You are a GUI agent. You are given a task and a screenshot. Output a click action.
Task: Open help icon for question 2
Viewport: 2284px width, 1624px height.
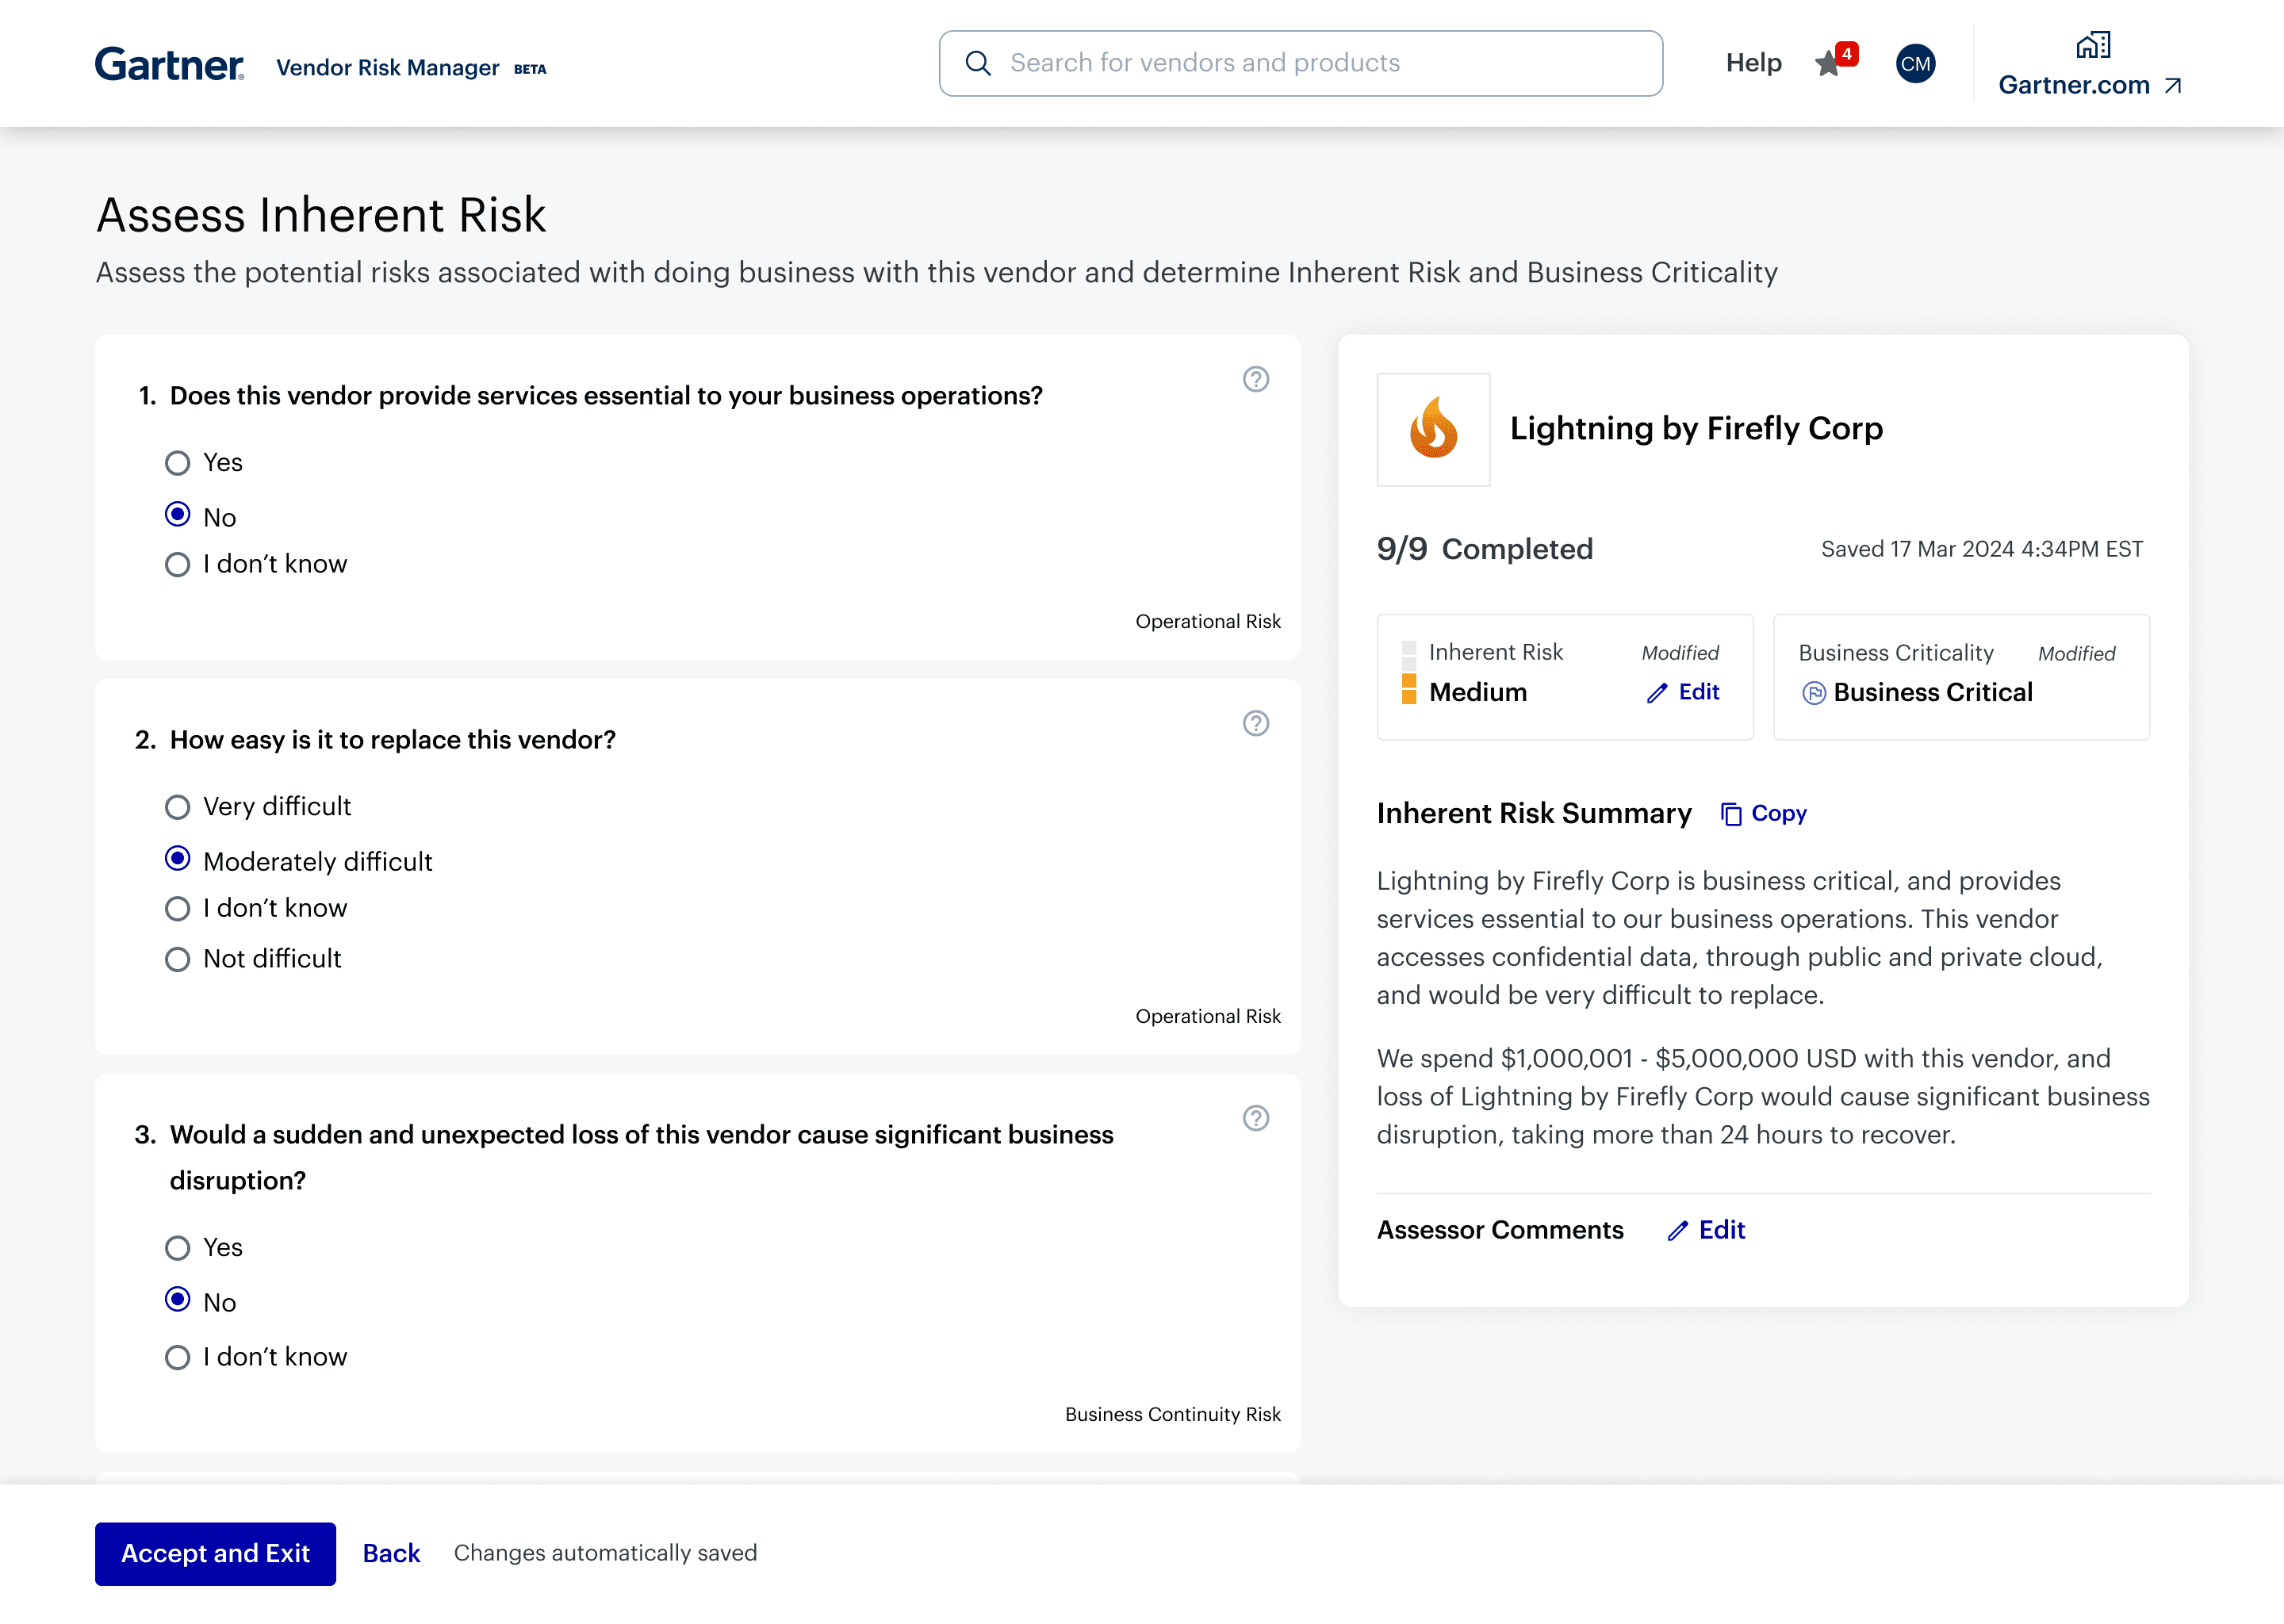[x=1256, y=723]
